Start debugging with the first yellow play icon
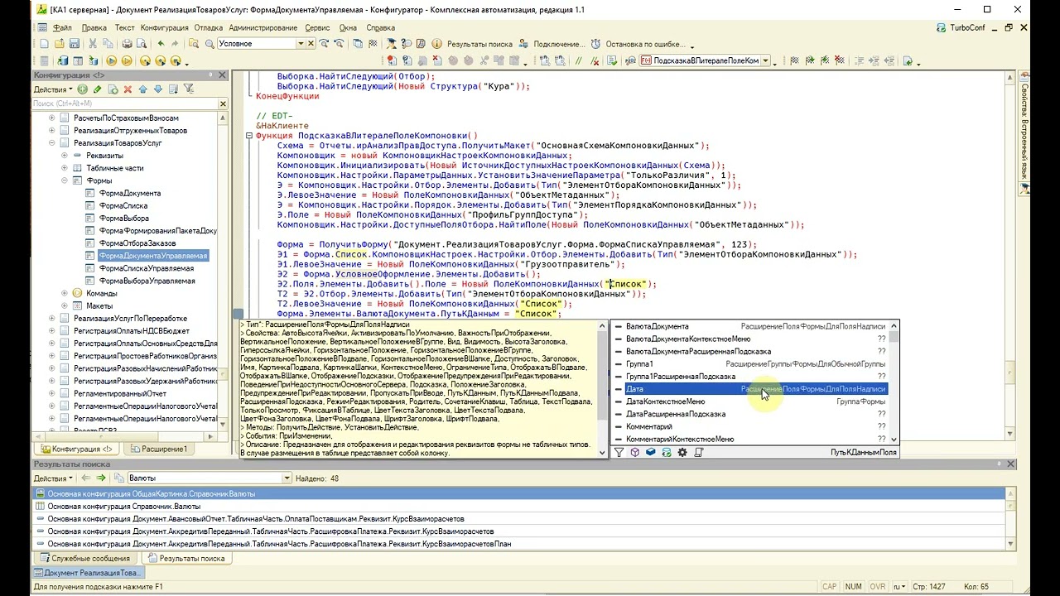This screenshot has height=596, width=1060. point(112,60)
